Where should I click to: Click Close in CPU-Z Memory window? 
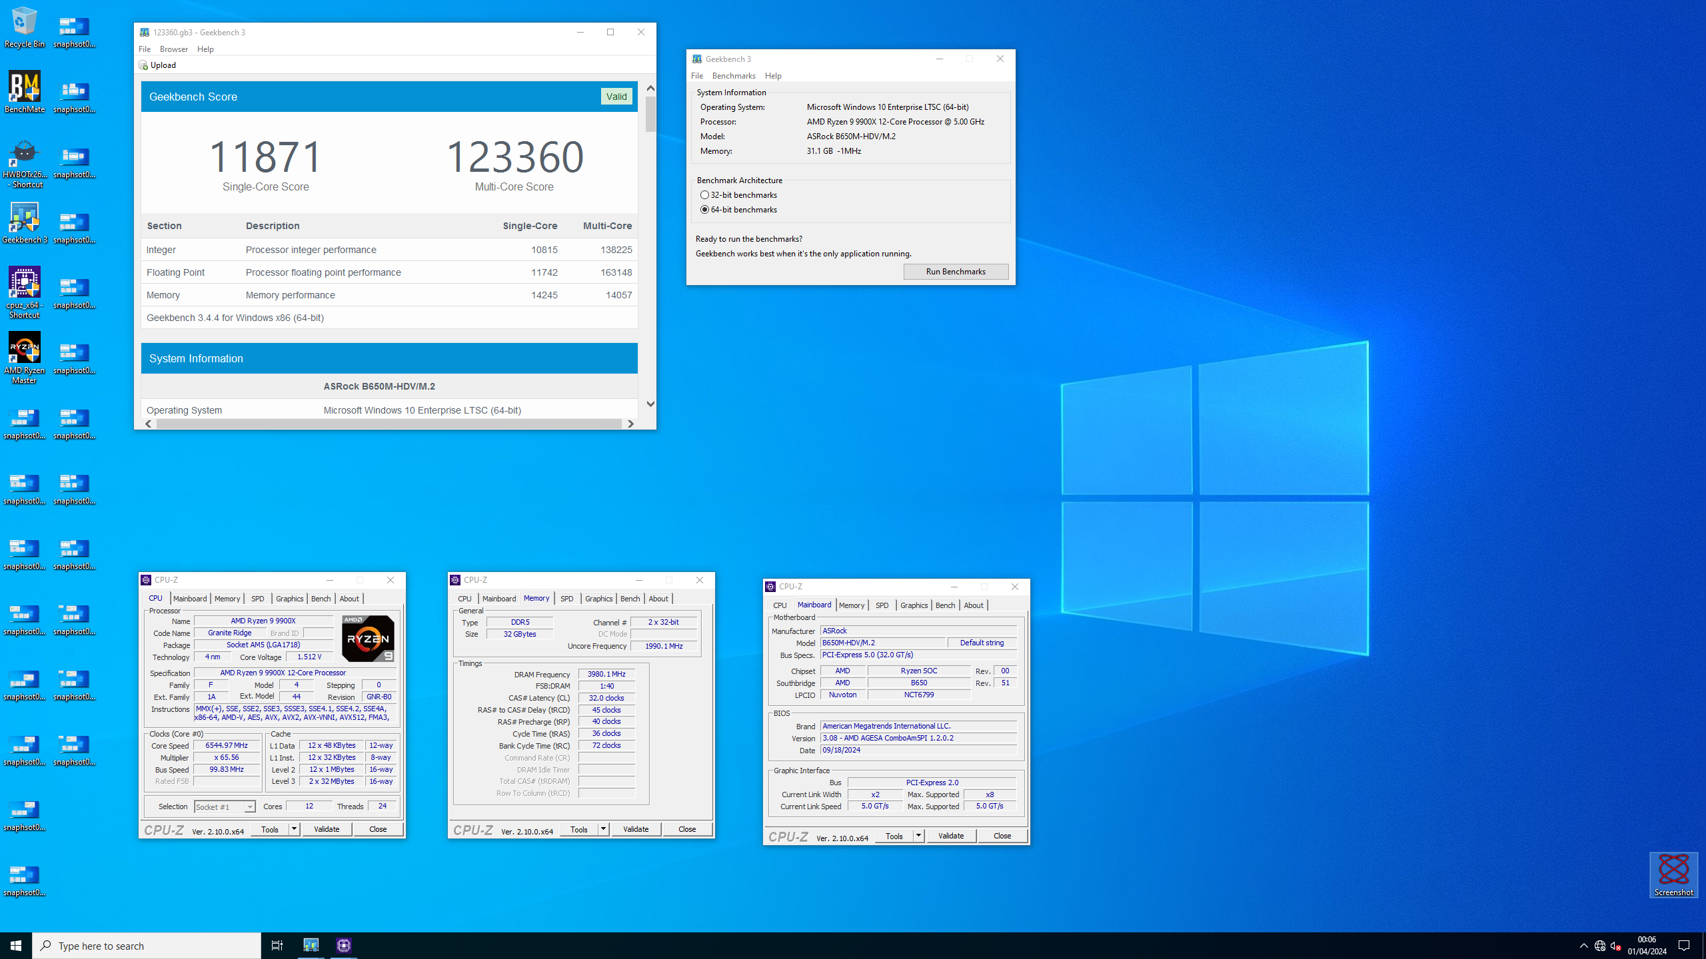pyautogui.click(x=687, y=829)
